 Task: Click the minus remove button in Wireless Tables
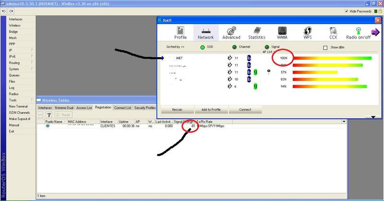40,114
